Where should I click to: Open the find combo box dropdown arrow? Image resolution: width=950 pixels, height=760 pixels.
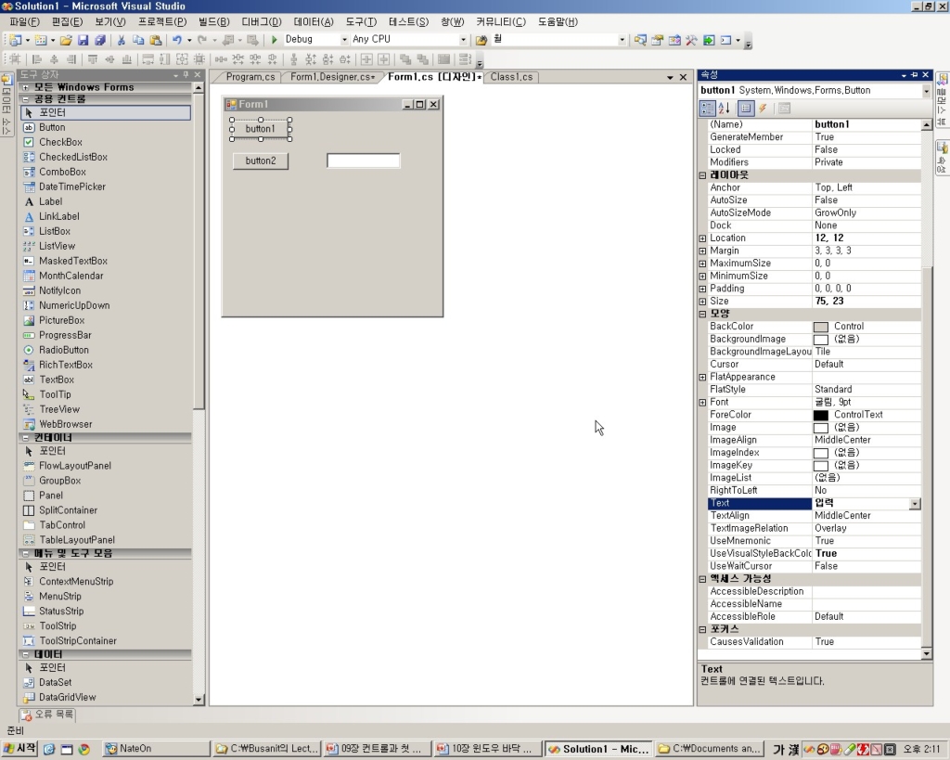(622, 39)
